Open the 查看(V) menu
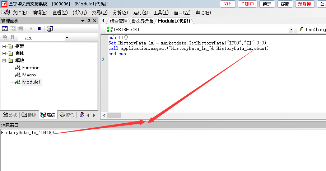 click(60, 13)
